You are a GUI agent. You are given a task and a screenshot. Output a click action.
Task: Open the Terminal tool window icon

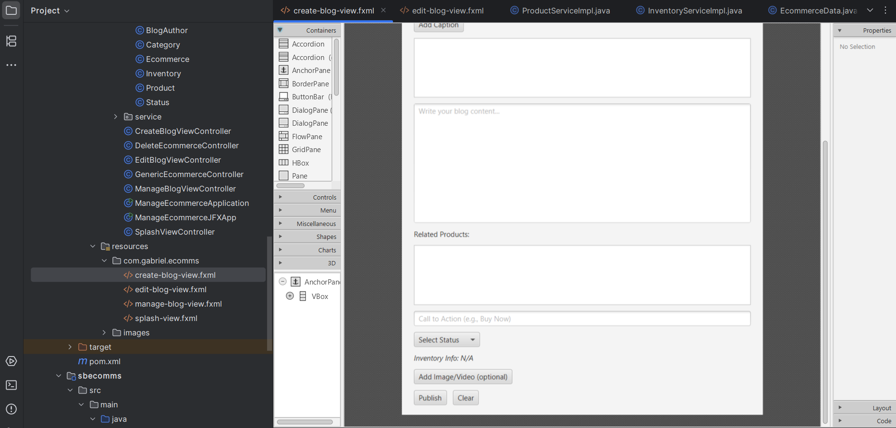coord(11,385)
